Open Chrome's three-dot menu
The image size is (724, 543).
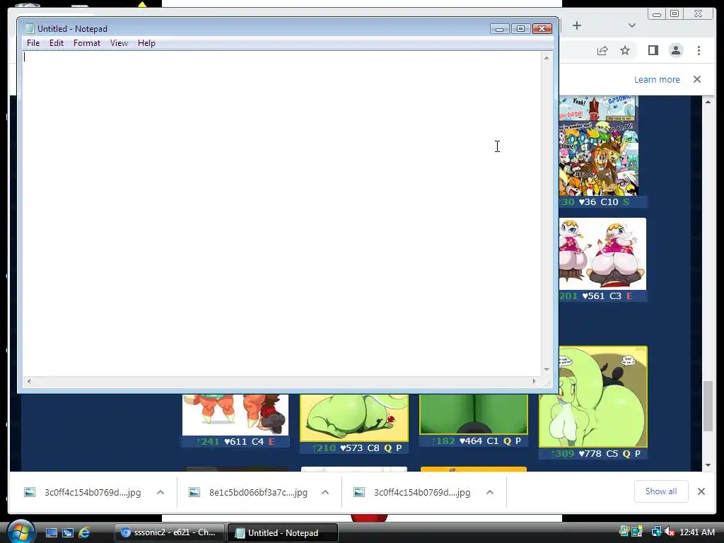tap(699, 50)
